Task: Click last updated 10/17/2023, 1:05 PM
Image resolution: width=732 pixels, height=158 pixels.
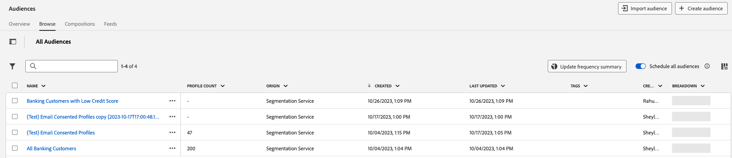Action: (490, 133)
